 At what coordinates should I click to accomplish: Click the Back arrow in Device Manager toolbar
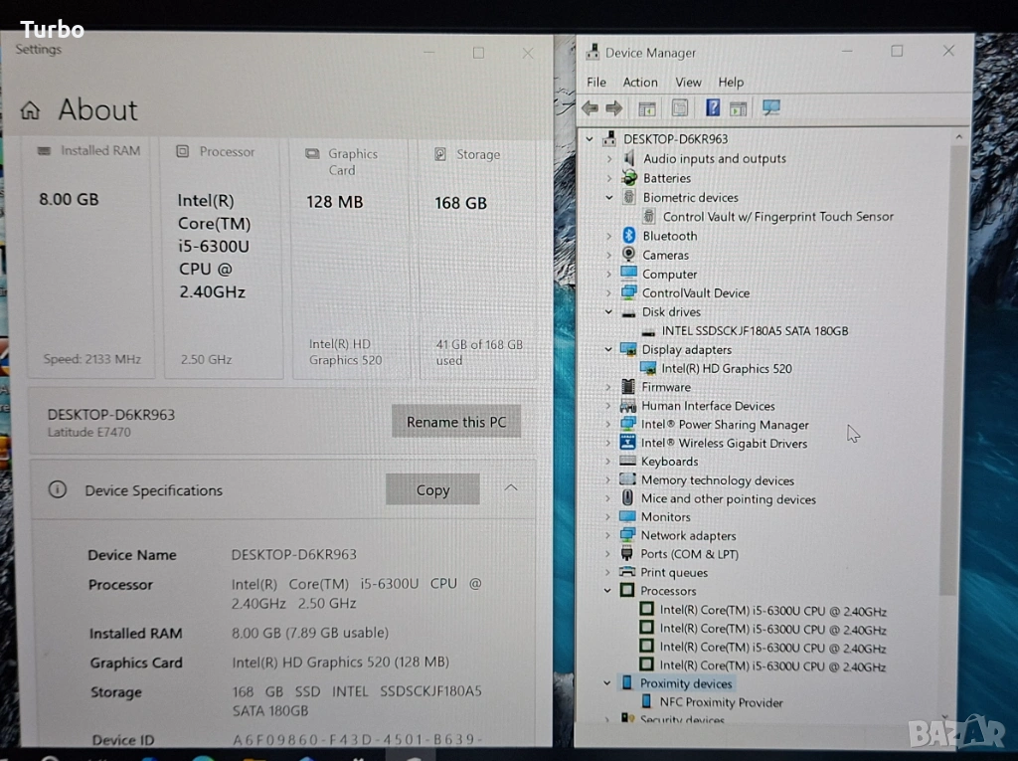pos(591,107)
